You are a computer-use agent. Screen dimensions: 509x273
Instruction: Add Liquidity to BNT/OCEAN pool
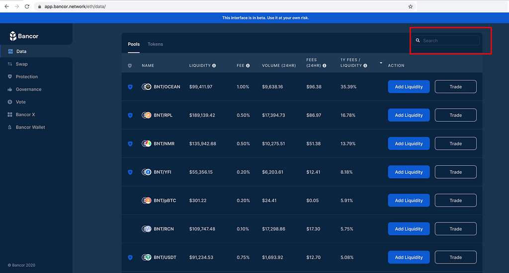(409, 86)
